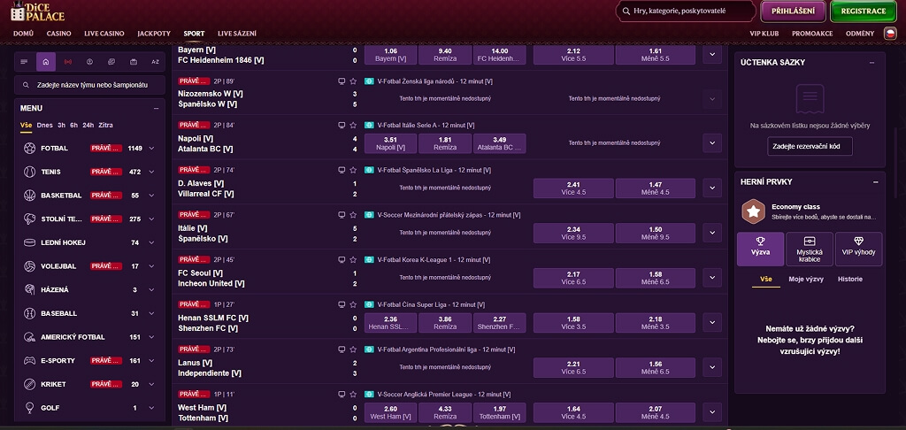This screenshot has height=430, width=906.
Task: Open monitor icon for West Ham match
Action: tap(342, 395)
